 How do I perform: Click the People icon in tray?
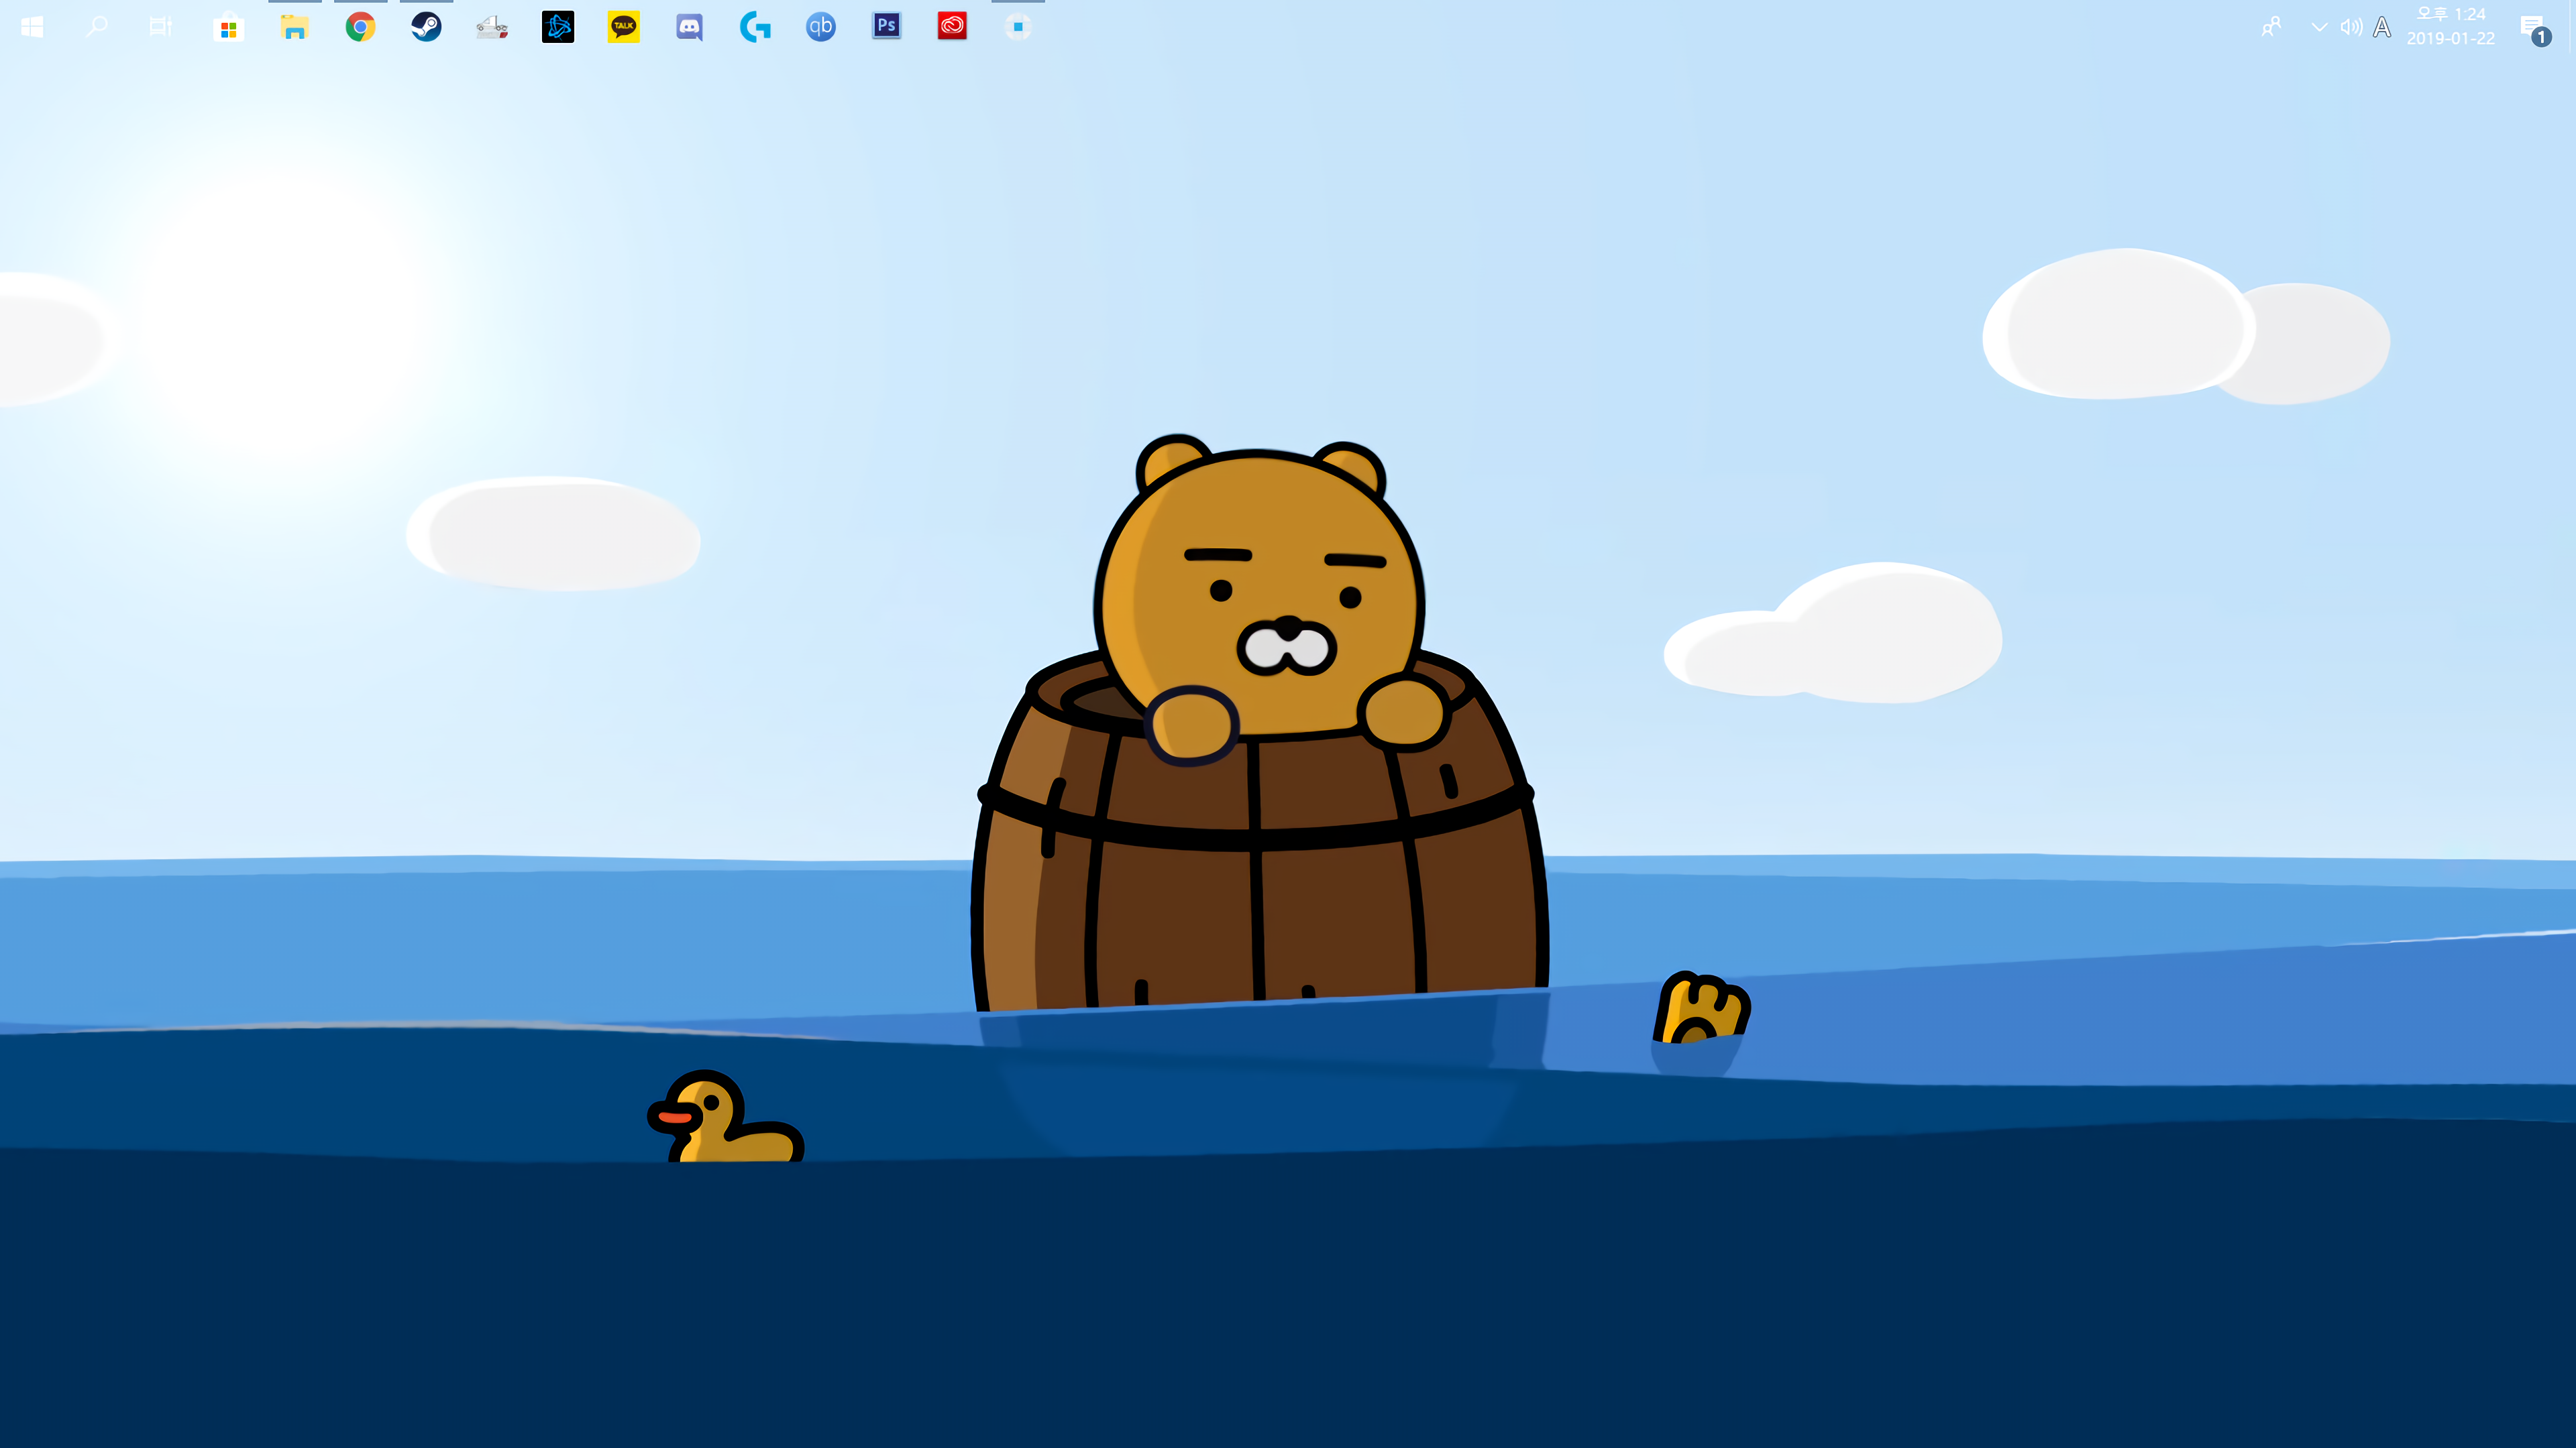click(2271, 27)
